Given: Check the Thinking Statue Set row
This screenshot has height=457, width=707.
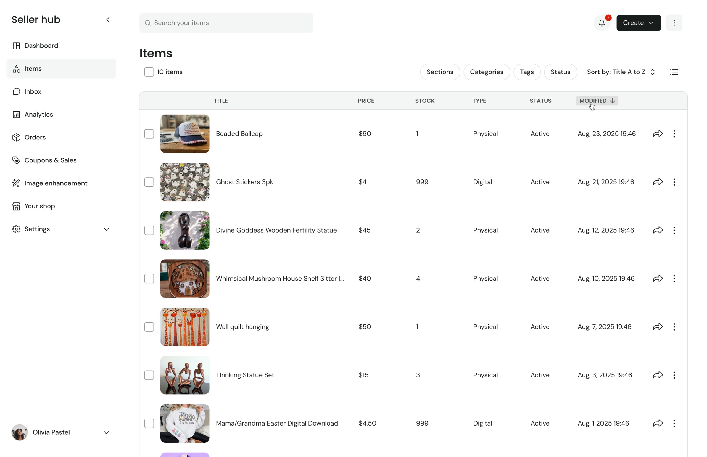Looking at the screenshot, I should [x=149, y=375].
